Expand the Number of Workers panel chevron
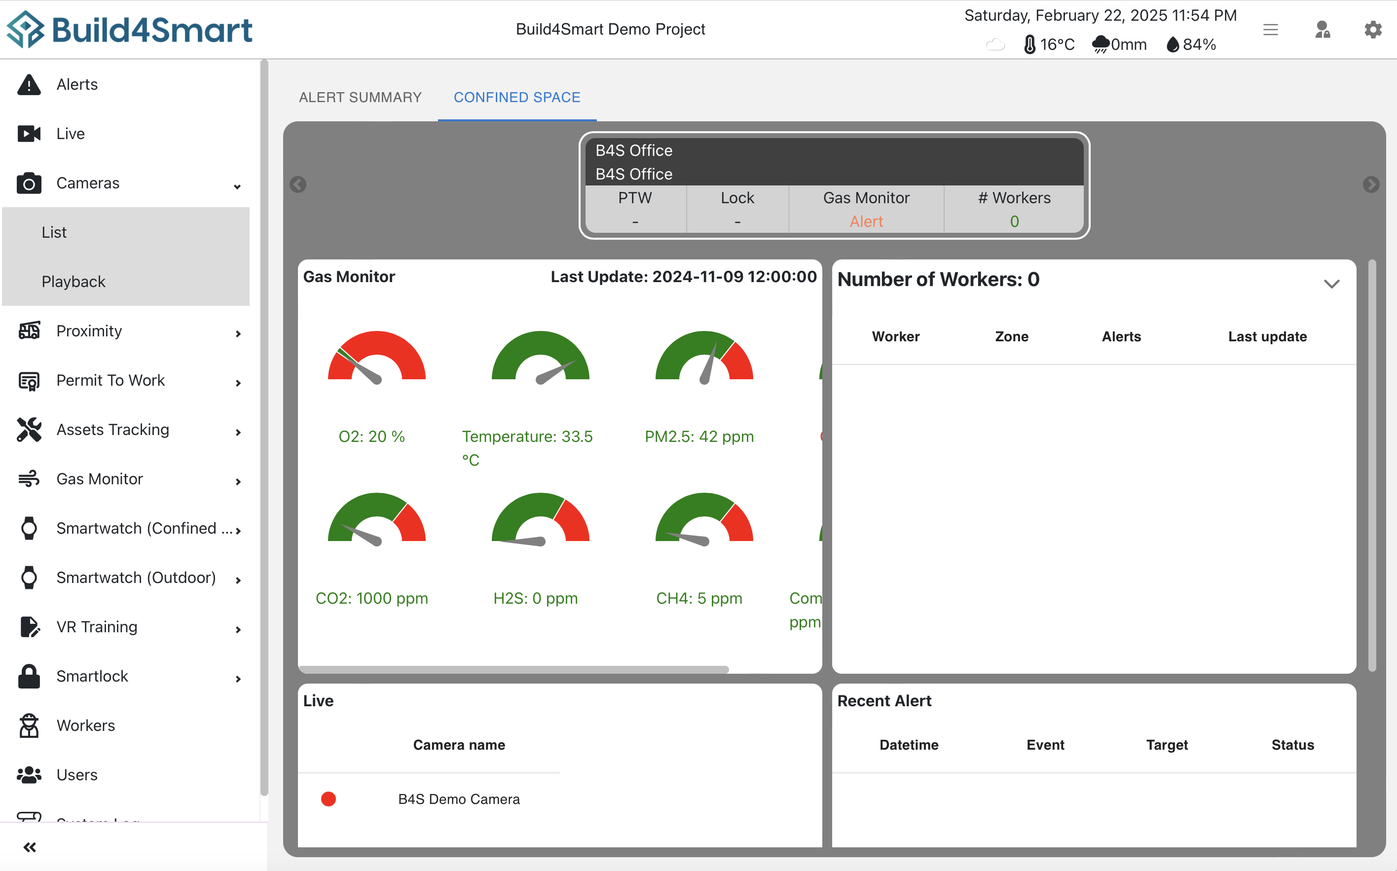Image resolution: width=1397 pixels, height=871 pixels. 1331,284
